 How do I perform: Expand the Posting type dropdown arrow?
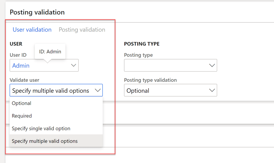(212, 65)
